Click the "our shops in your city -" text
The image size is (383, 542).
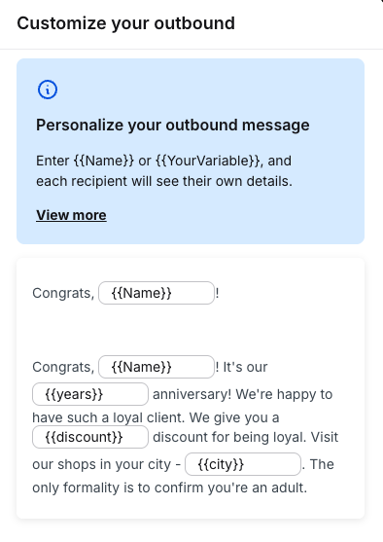(x=106, y=464)
